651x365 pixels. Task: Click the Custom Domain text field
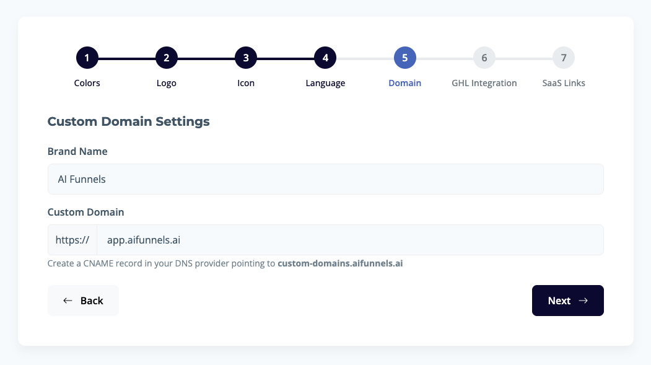[x=350, y=240]
